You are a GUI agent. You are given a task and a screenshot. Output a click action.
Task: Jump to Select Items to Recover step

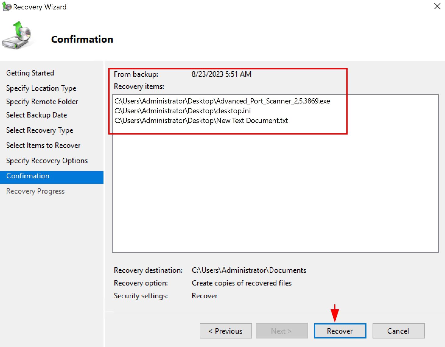click(x=43, y=145)
